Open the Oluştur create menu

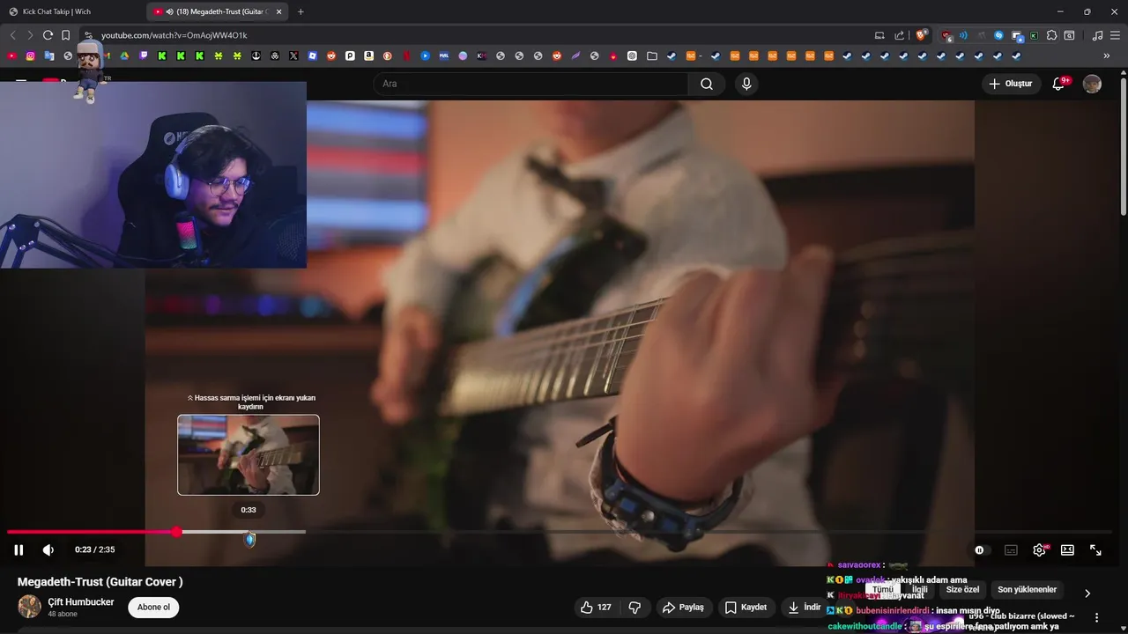pos(1011,84)
